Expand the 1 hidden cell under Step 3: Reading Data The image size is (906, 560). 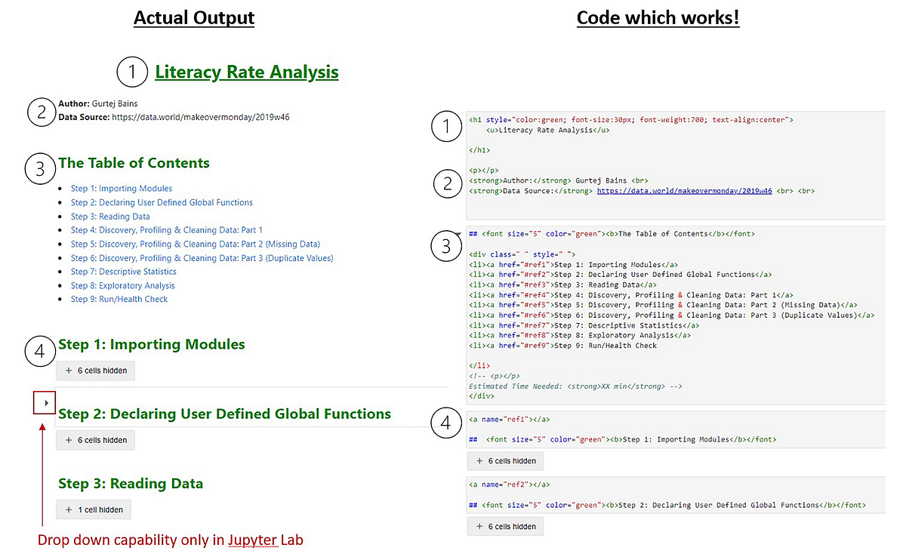pos(93,509)
